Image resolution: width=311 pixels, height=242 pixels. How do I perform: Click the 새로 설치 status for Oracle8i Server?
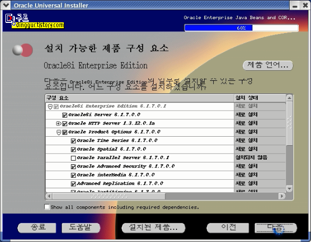click(x=246, y=115)
